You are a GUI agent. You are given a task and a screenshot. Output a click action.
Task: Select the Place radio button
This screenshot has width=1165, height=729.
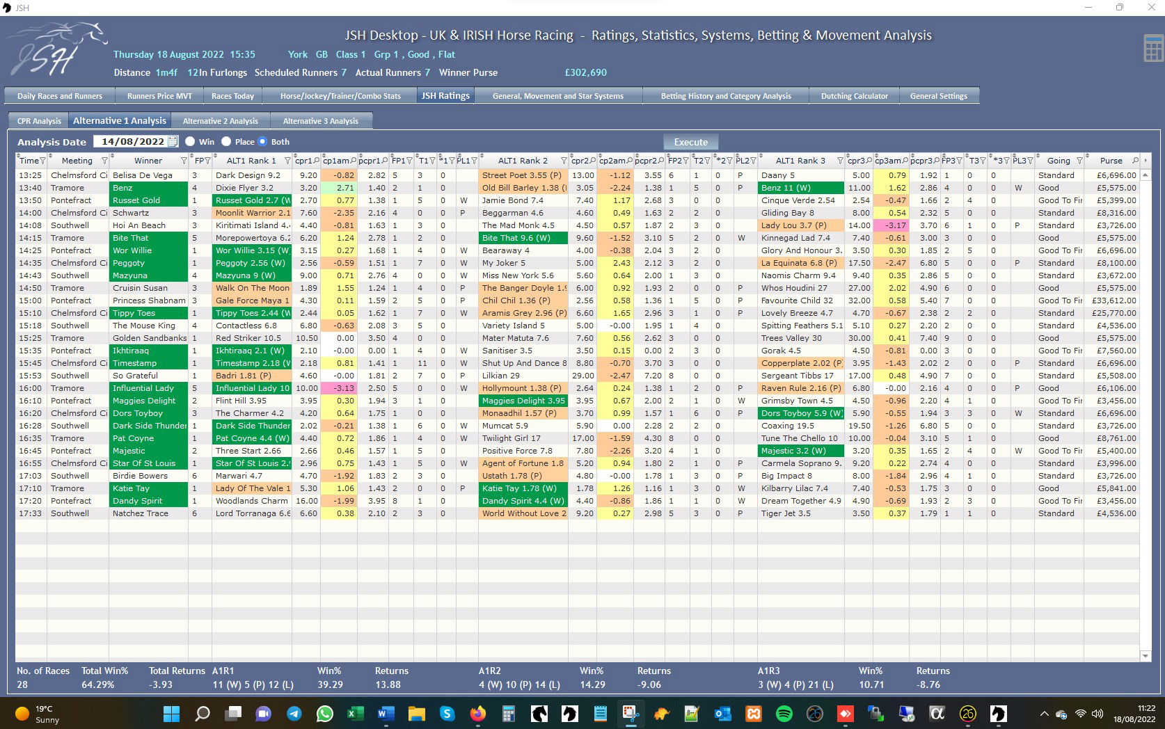[x=226, y=141]
